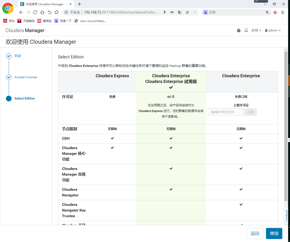Click the Baidu search box
Viewport: 290px width, 242px height.
click(x=236, y=12)
